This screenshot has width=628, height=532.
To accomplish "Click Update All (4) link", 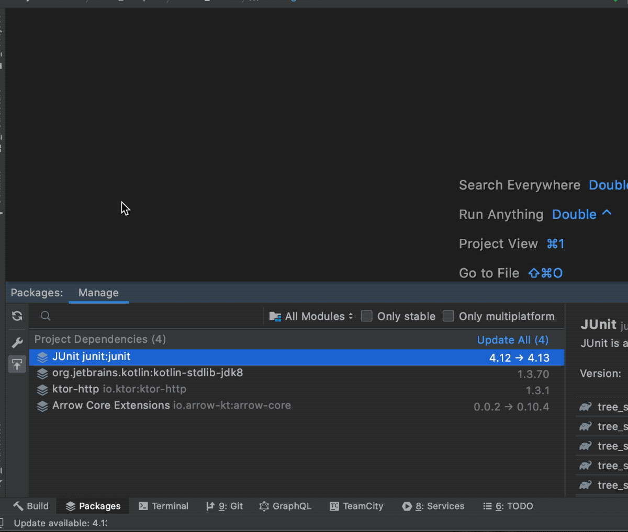I will coord(513,340).
